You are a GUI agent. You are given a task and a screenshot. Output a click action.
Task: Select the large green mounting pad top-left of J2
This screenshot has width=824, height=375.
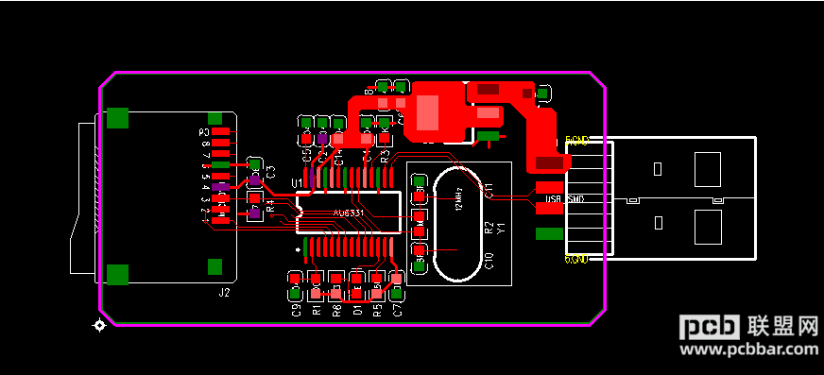pos(118,118)
